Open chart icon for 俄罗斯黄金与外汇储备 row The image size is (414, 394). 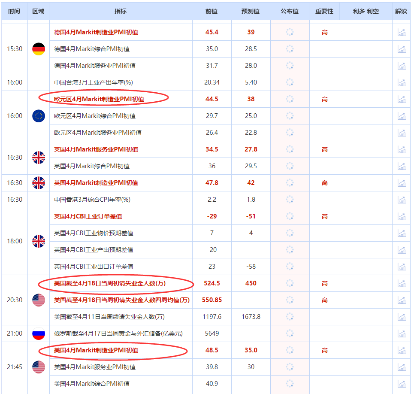click(x=402, y=333)
